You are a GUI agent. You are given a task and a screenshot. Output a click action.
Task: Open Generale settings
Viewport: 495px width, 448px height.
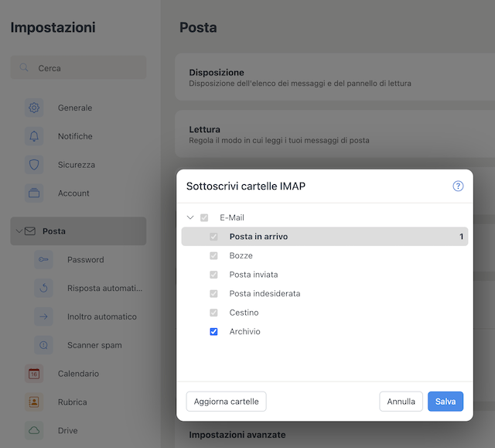tap(75, 108)
